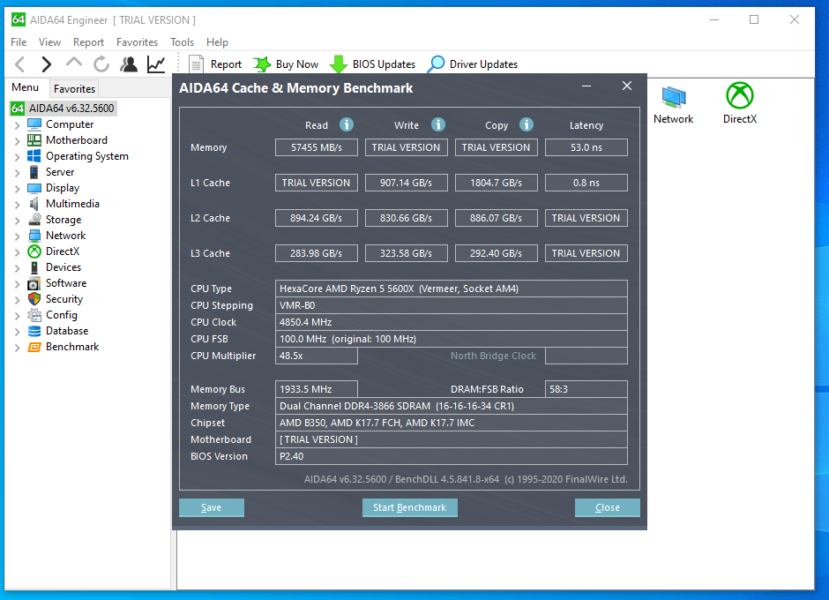The width and height of the screenshot is (829, 600).
Task: Go back with the left arrow toolbar icon
Action: [20, 64]
